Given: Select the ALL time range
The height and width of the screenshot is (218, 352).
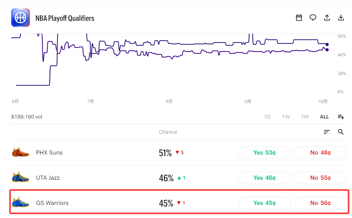Looking at the screenshot, I should click(x=324, y=117).
